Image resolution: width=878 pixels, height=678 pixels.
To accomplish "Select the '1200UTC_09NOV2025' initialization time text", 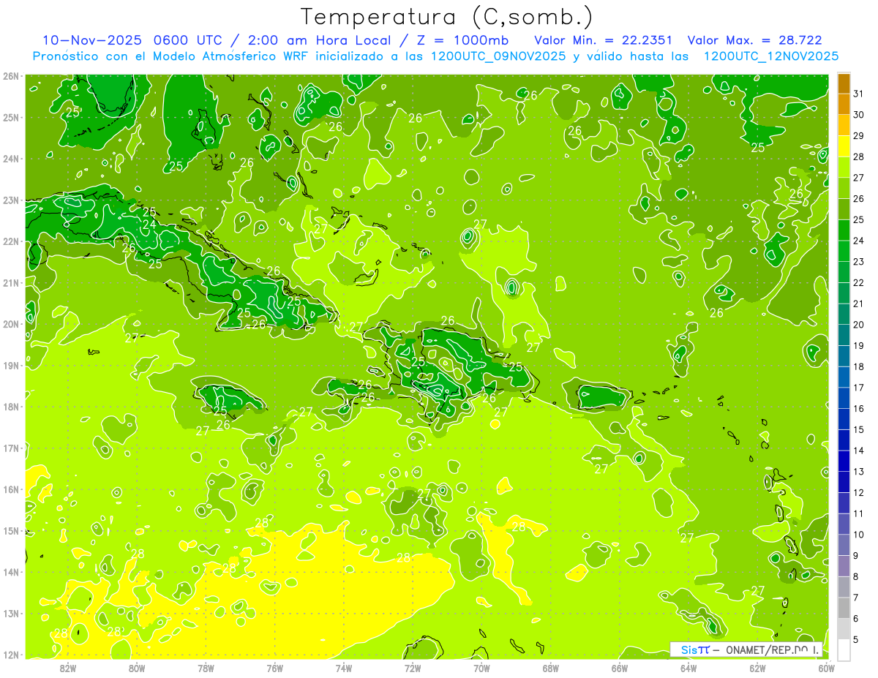I will coord(498,56).
